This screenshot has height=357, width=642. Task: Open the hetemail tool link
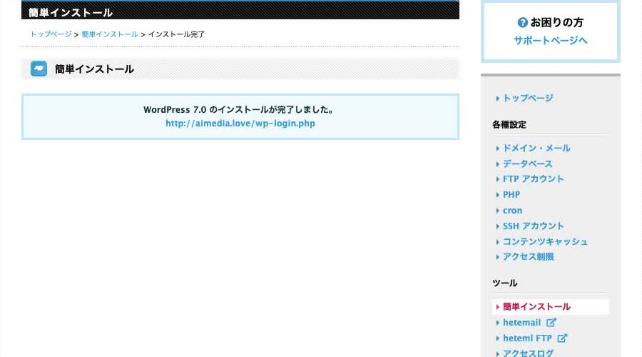click(x=521, y=323)
